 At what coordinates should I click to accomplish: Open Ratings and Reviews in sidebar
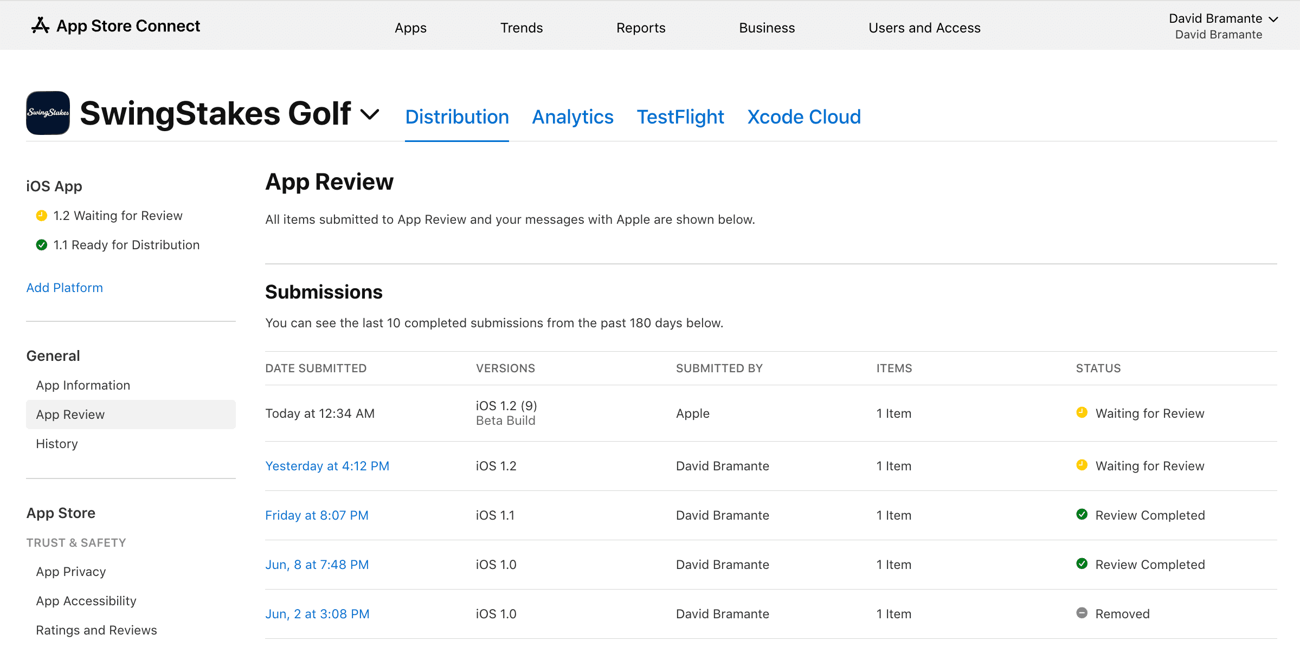[96, 630]
